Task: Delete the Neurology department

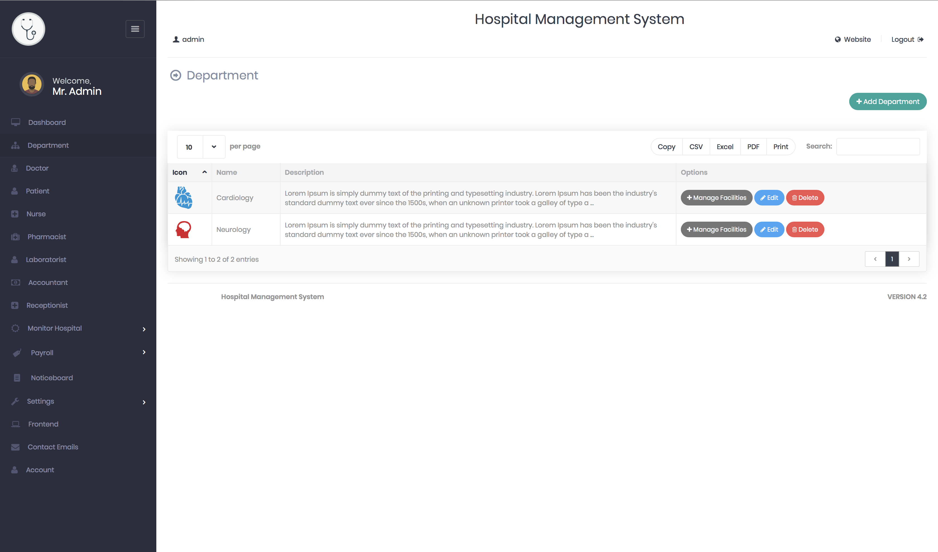Action: point(805,229)
